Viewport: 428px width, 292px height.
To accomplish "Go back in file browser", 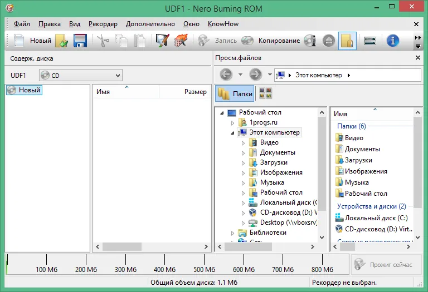I will click(226, 75).
